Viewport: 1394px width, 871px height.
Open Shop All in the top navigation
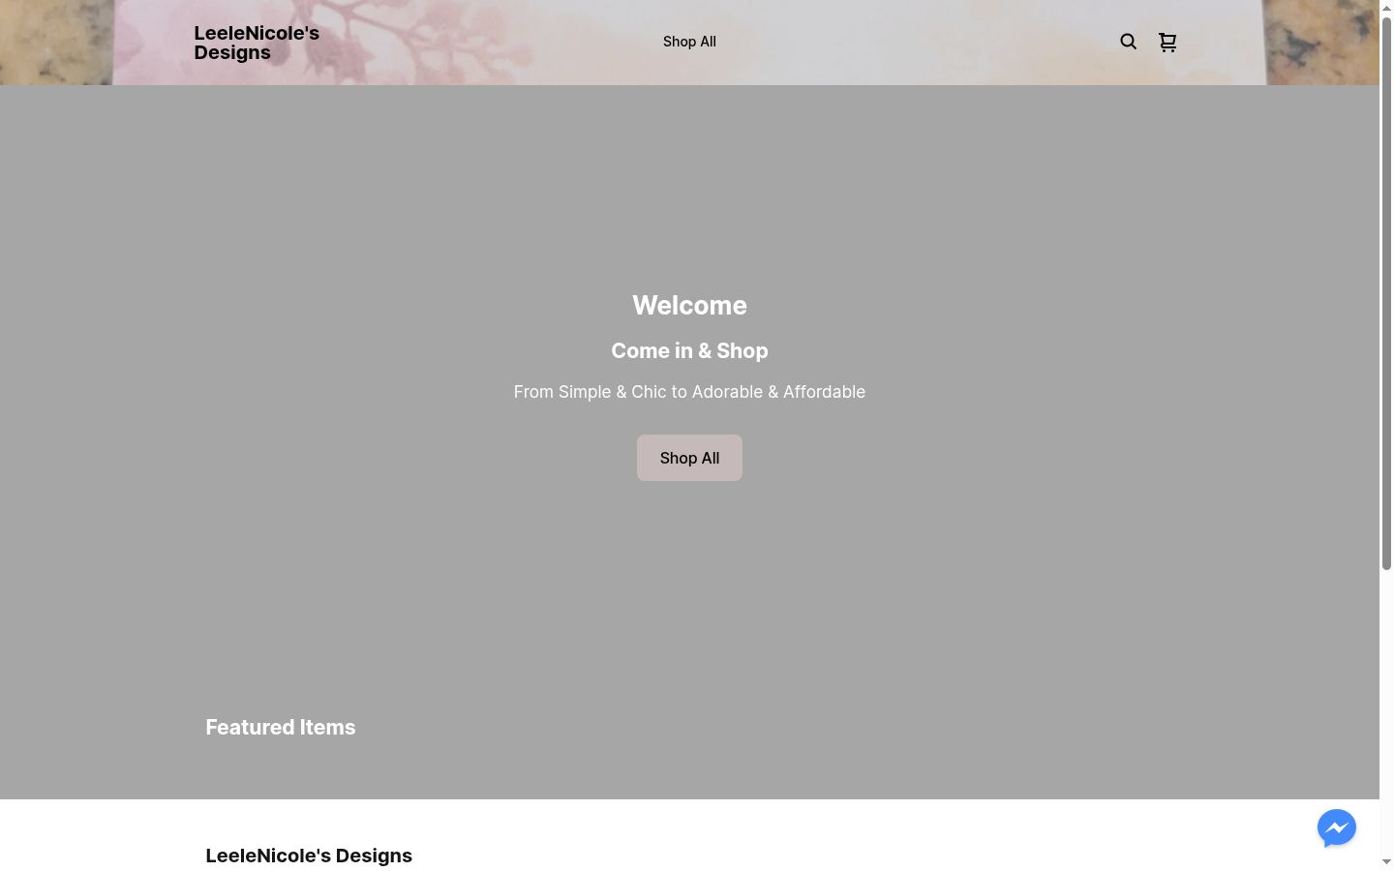(689, 42)
